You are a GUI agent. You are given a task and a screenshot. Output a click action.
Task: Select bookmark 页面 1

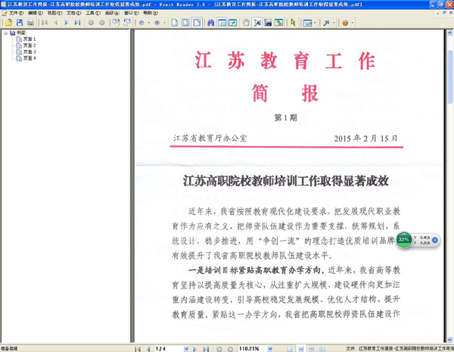29,39
